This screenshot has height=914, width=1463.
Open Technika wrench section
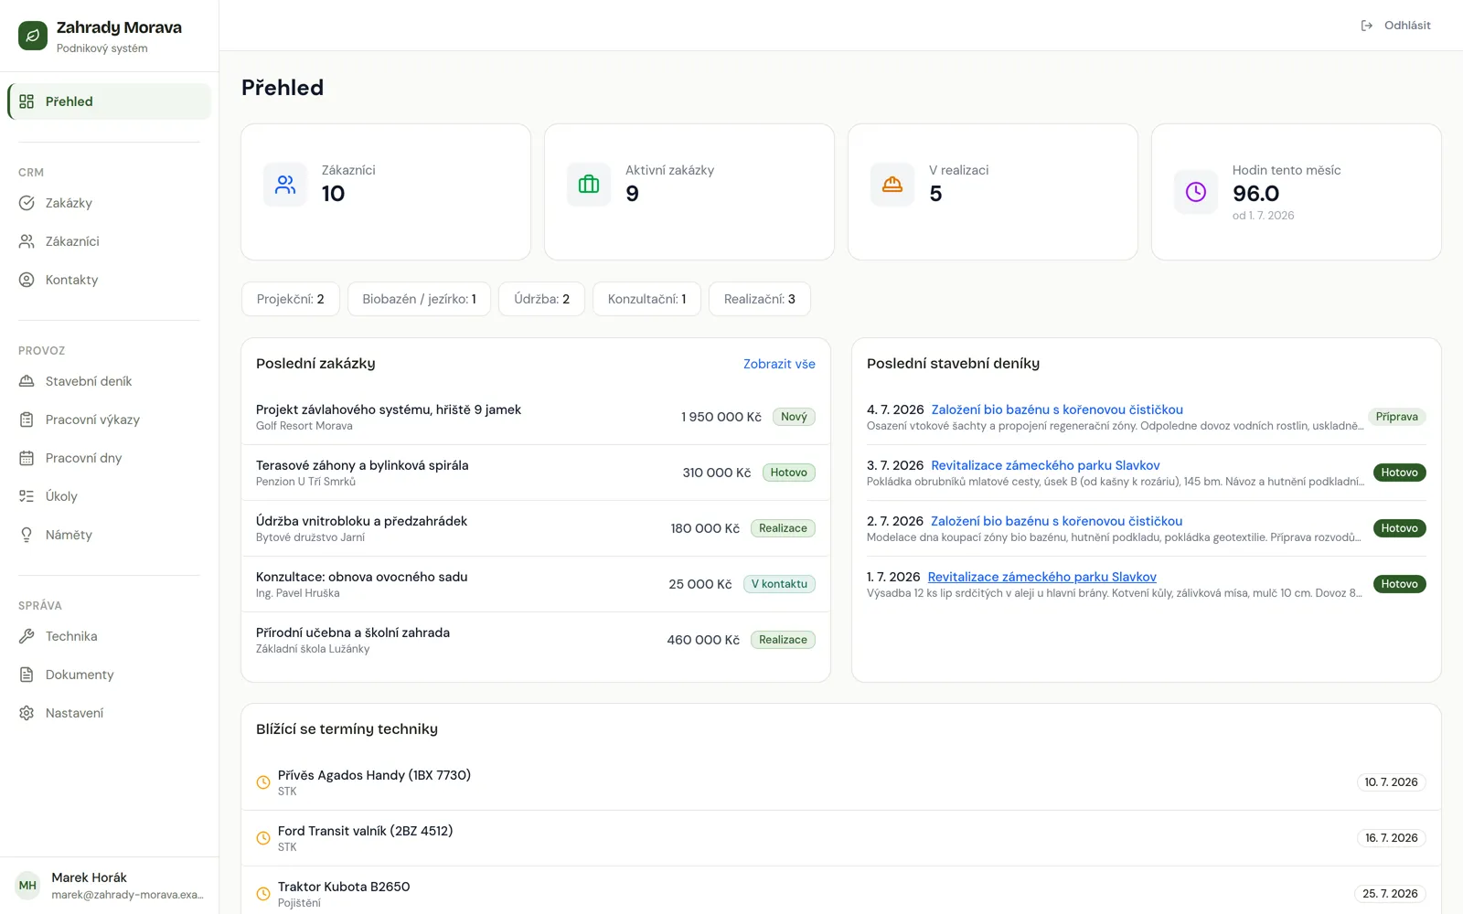click(109, 636)
